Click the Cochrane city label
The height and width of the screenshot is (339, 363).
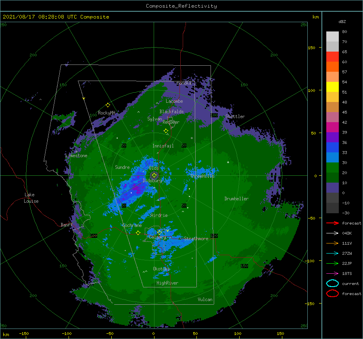coord(132,225)
